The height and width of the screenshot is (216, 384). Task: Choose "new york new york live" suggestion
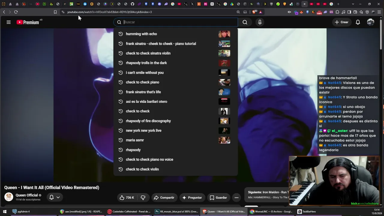pos(175,130)
